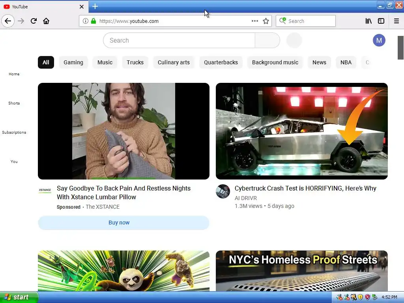Show the News category
The height and width of the screenshot is (303, 404).
[319, 62]
